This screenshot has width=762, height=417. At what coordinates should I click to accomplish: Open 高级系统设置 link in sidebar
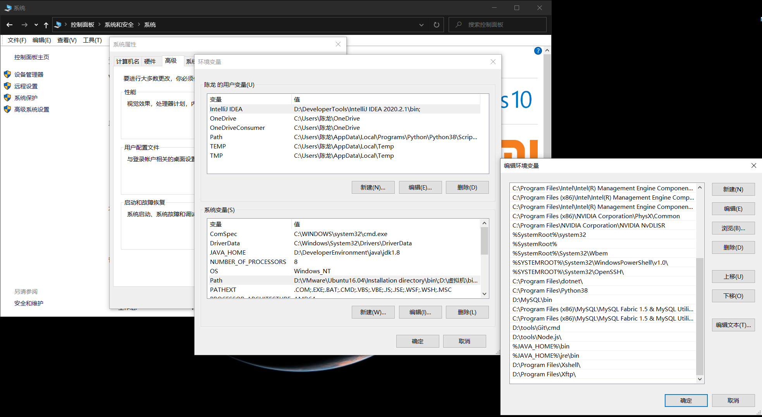pos(31,109)
